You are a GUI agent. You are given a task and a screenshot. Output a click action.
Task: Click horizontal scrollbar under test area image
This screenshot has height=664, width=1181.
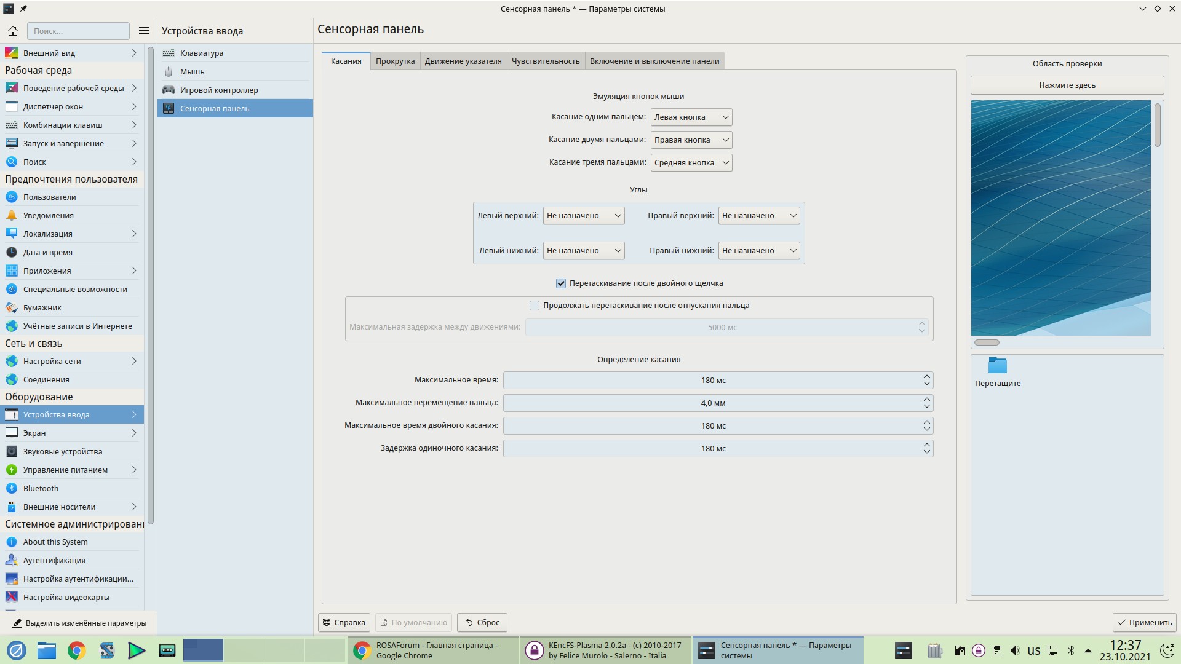tap(987, 342)
